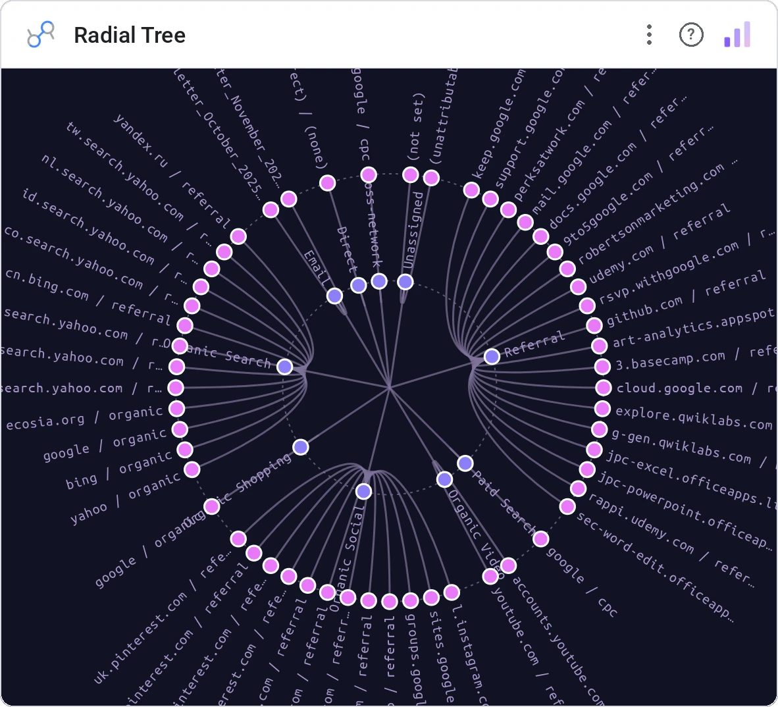This screenshot has width=778, height=707.
Task: Click the Radial Tree widget icon
Action: [41, 35]
